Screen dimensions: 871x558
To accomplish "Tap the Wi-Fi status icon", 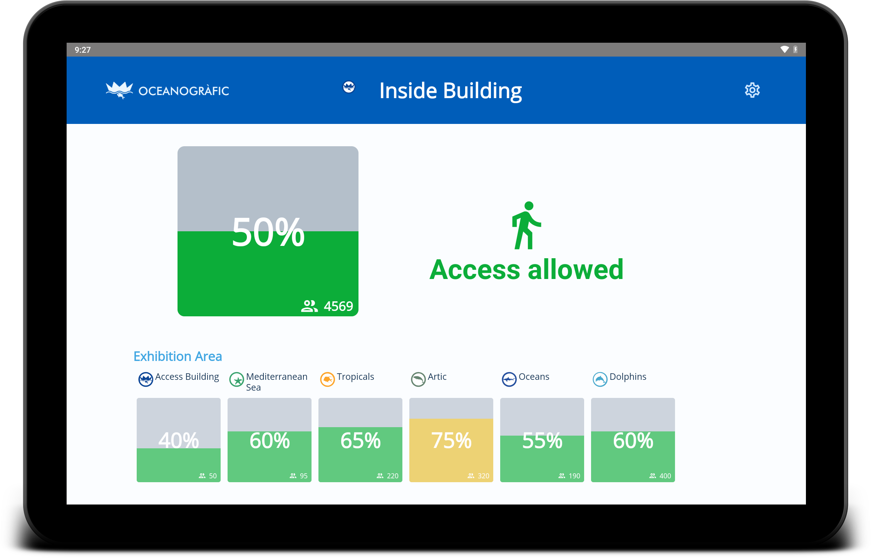I will click(x=784, y=50).
